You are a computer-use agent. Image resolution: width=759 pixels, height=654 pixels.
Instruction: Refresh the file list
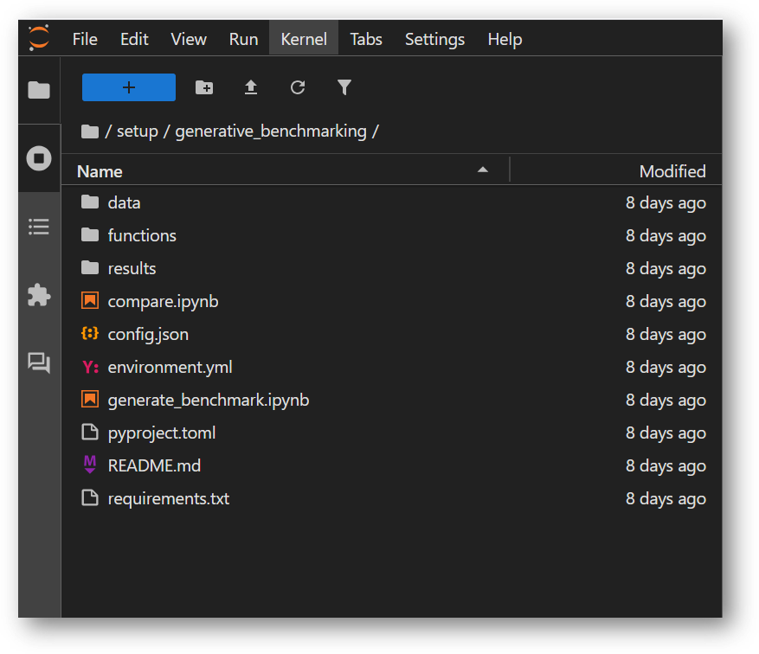tap(298, 87)
